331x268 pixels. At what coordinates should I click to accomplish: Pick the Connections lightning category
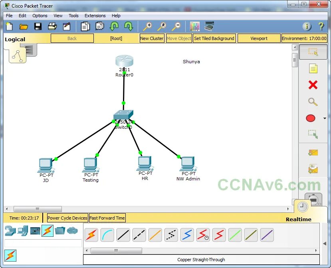click(x=48, y=231)
